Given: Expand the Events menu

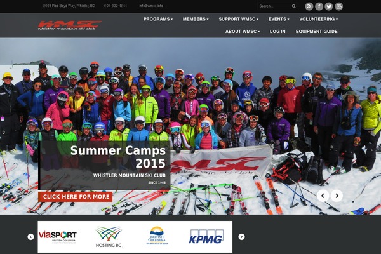Looking at the screenshot, I should [279, 19].
